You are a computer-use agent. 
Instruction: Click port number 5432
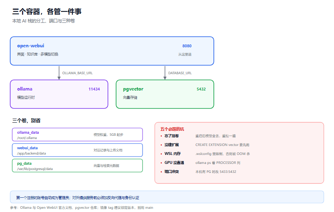click(x=201, y=89)
